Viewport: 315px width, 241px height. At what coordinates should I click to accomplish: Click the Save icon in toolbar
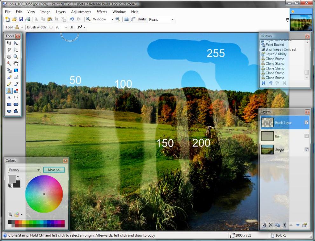pos(21,19)
